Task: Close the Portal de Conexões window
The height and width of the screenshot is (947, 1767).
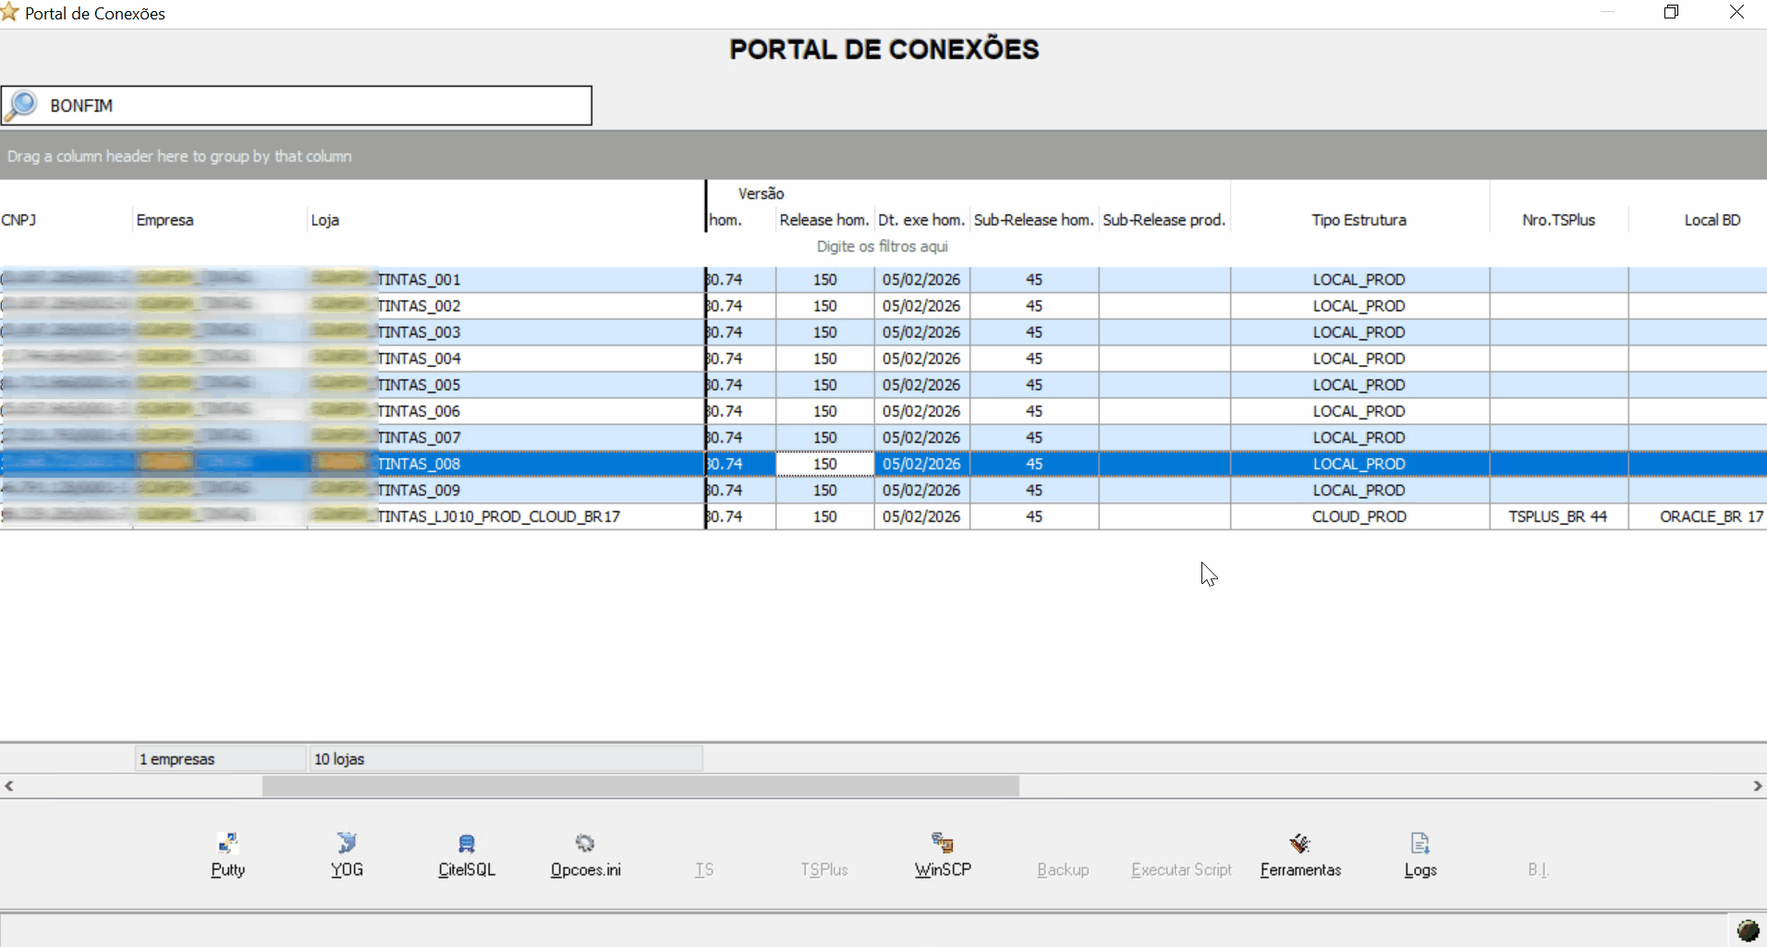Action: (1737, 12)
